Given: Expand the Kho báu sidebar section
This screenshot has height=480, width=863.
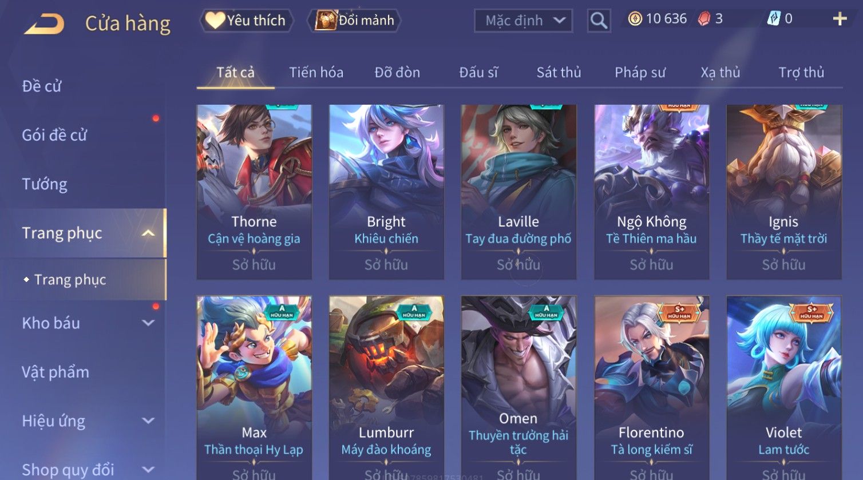Looking at the screenshot, I should 148,323.
